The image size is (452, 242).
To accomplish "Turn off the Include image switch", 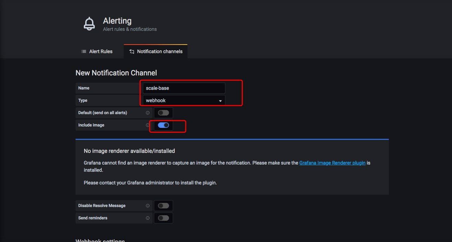I will click(163, 125).
